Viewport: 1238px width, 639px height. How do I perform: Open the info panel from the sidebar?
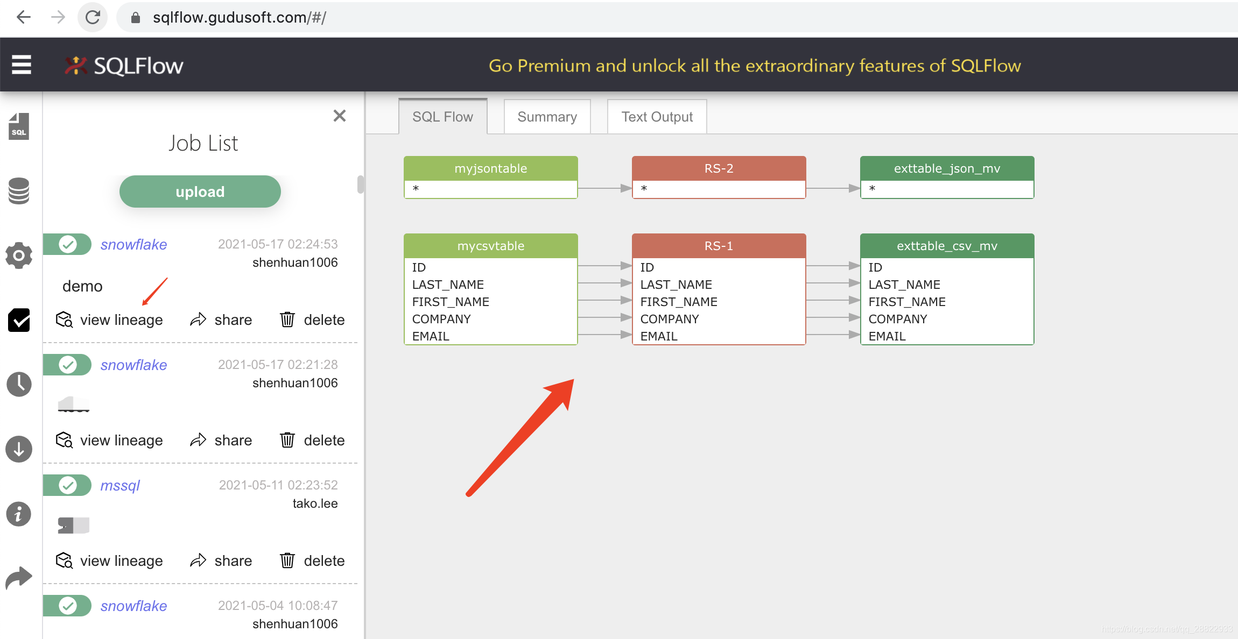coord(19,514)
